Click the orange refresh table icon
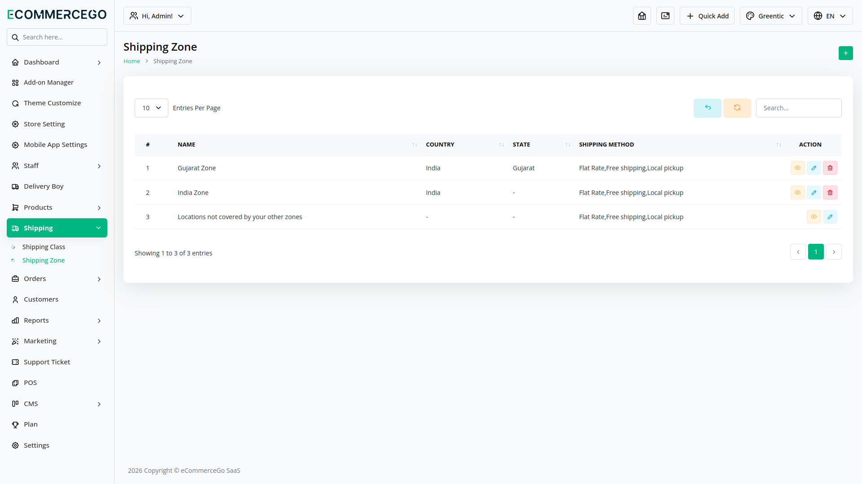This screenshot has width=862, height=484. point(737,108)
